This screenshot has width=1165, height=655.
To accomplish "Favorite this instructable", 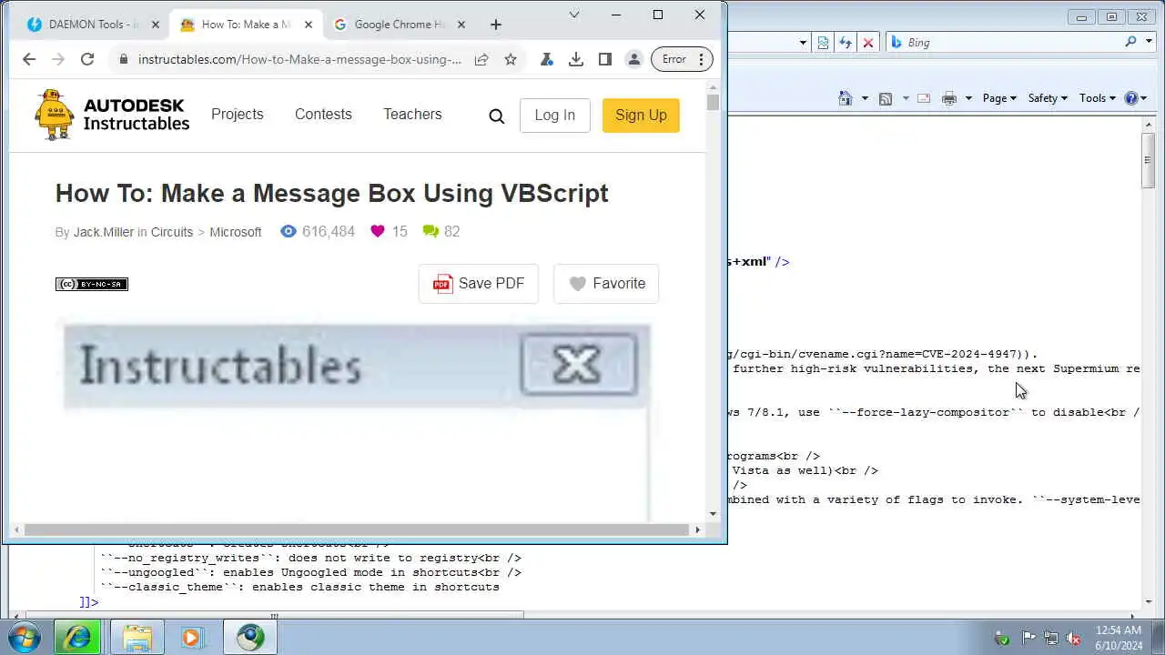I will (x=606, y=284).
